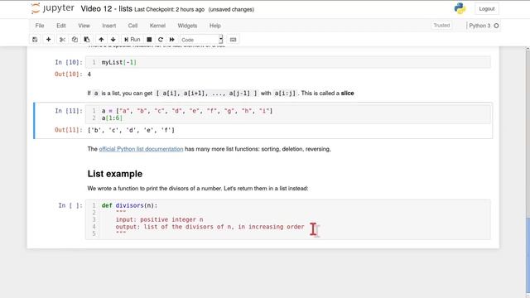Click the Python logo icon

click(460, 8)
